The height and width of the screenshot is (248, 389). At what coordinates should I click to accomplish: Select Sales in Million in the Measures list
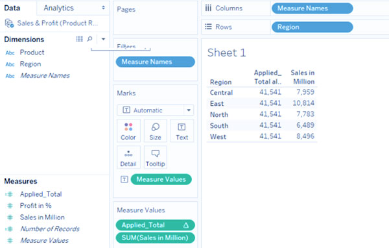pos(42,217)
